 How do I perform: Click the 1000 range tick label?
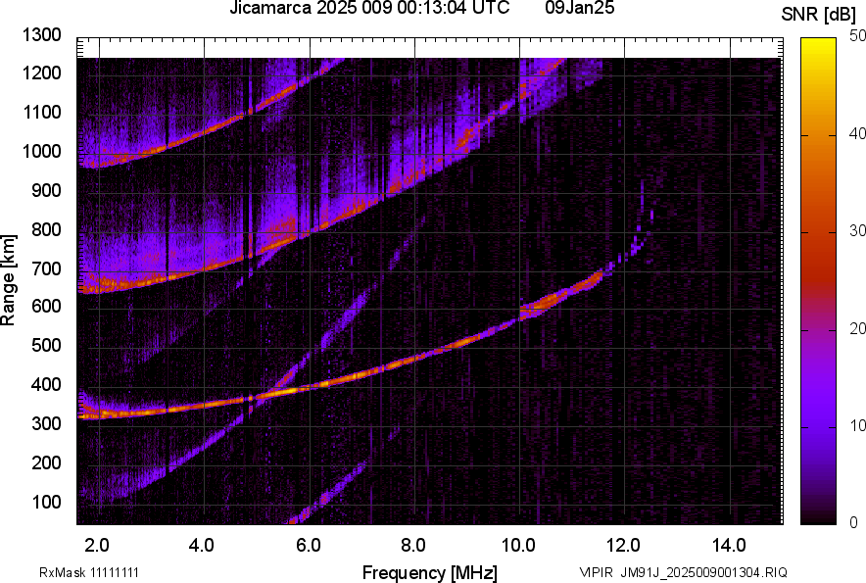pyautogui.click(x=41, y=151)
